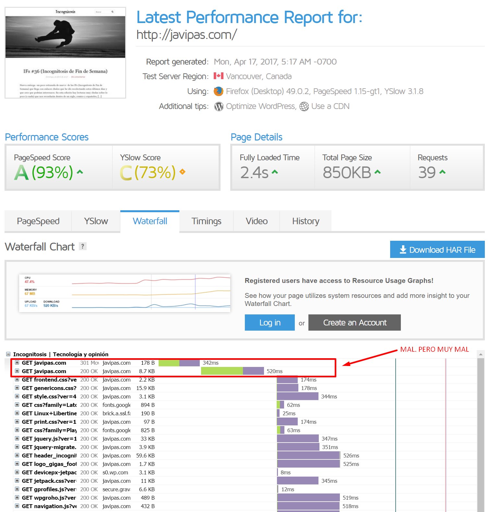Click the green arrow next to PageSpeed Score
This screenshot has width=491, height=512.
80,172
